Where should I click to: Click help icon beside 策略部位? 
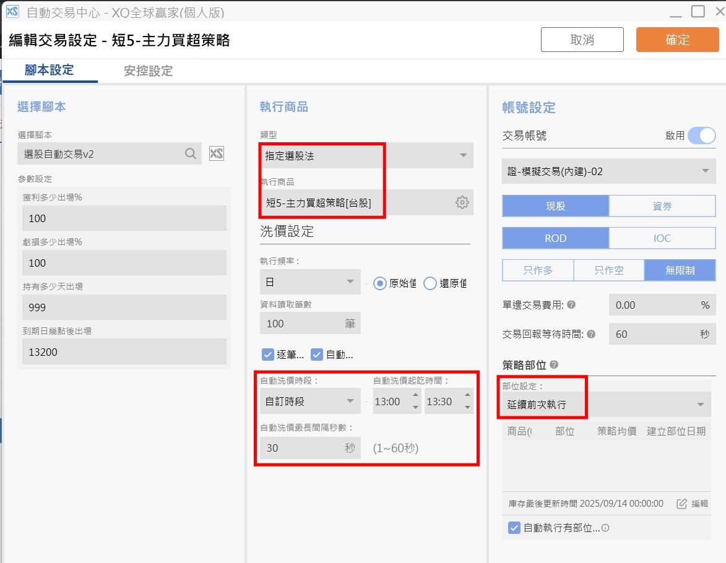tap(554, 365)
